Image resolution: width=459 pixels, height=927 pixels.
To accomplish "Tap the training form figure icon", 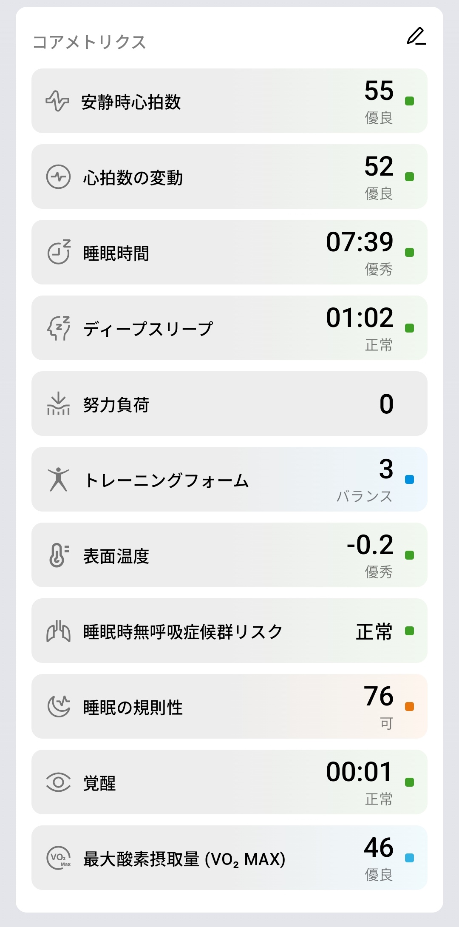I will click(x=58, y=479).
